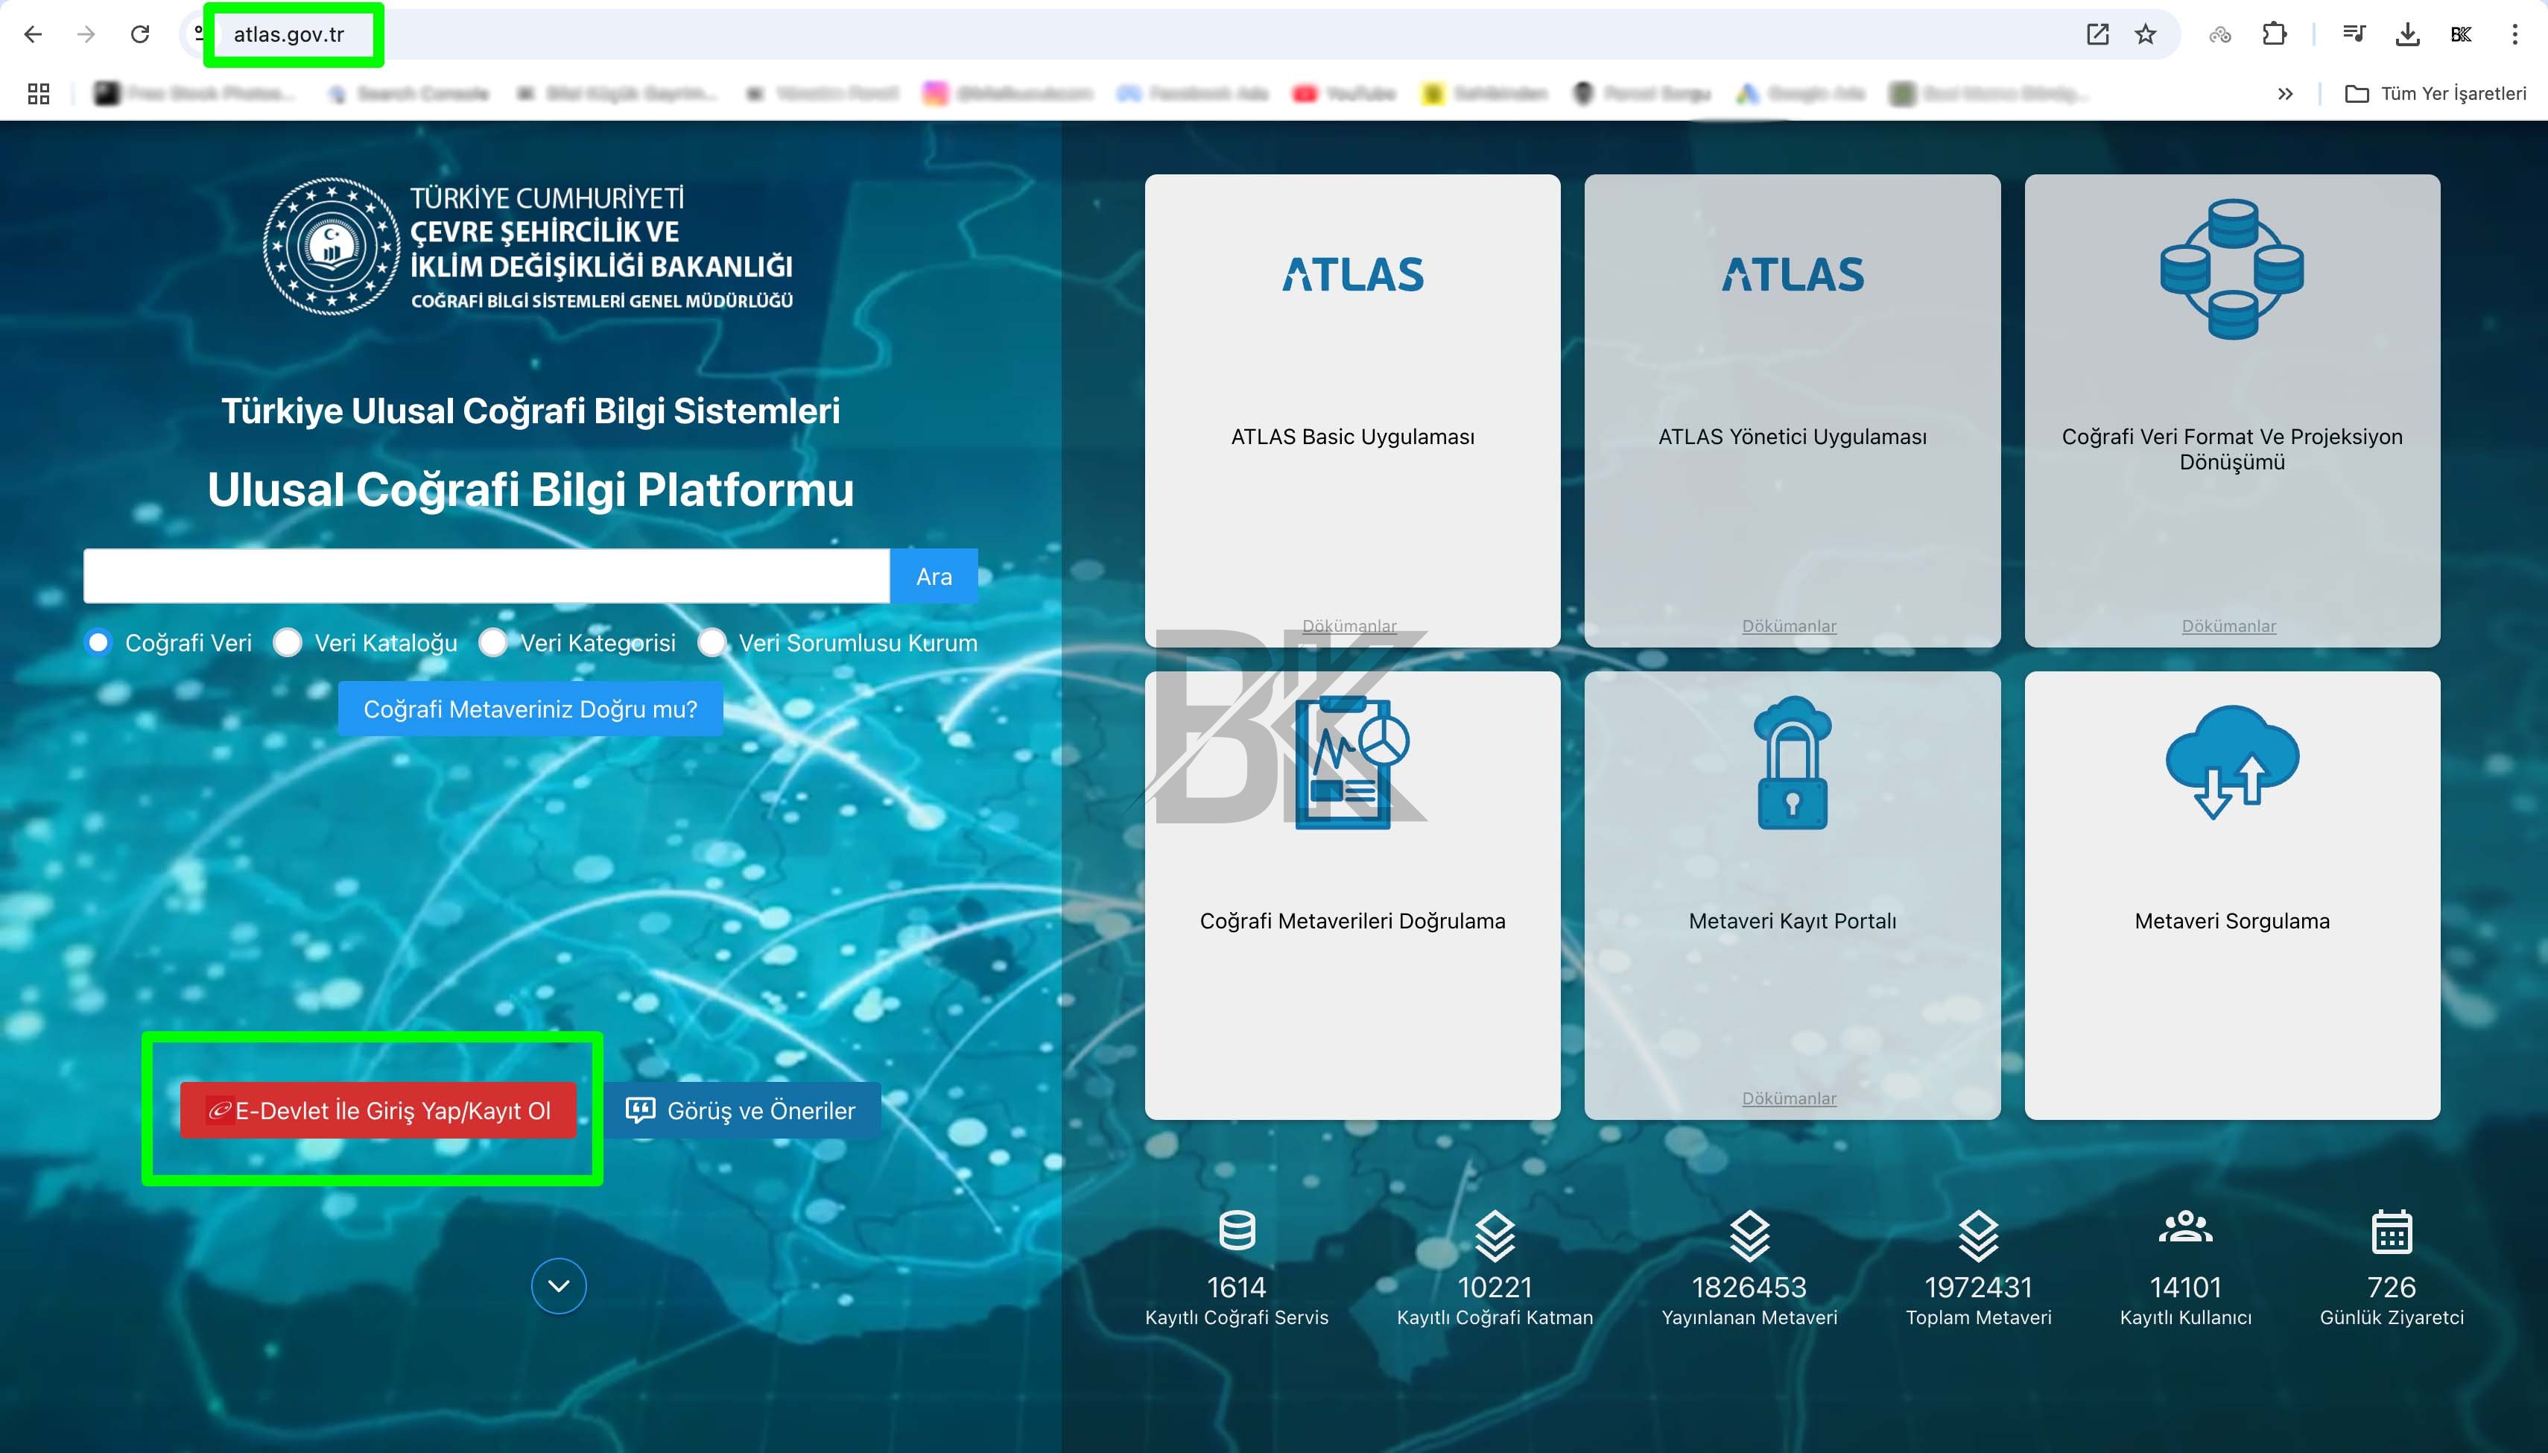Open the Tüm Yer İşaretleri folder
The width and height of the screenshot is (2548, 1453).
(2436, 94)
